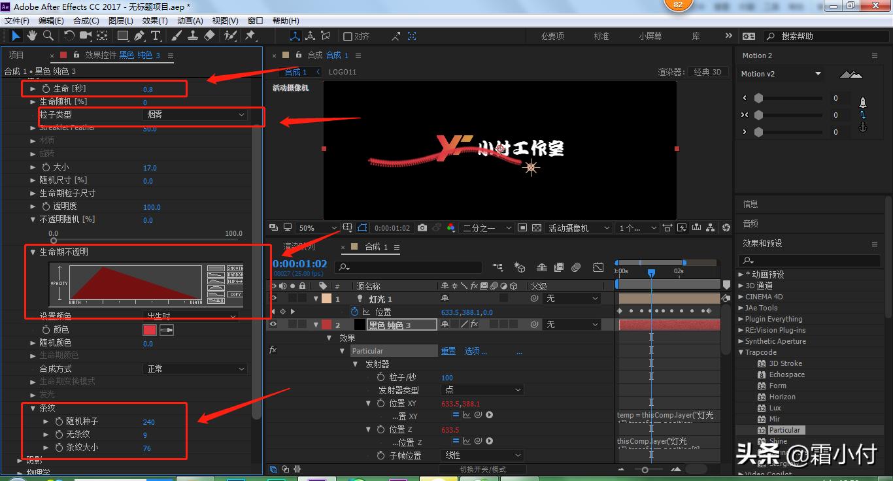Expand the 生命期粒子尺寸 property
Viewport: 893px width, 481px height.
point(33,193)
